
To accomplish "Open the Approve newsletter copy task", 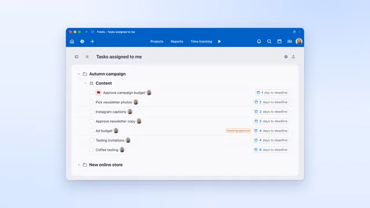I will [116, 121].
